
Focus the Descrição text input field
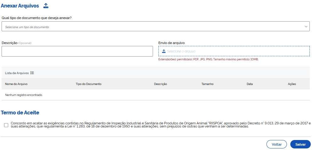tap(77, 51)
